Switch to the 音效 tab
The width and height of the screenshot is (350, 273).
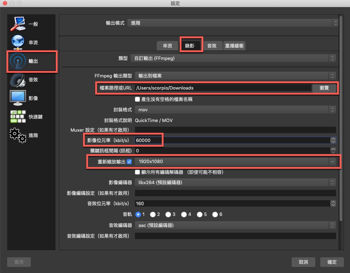click(212, 46)
